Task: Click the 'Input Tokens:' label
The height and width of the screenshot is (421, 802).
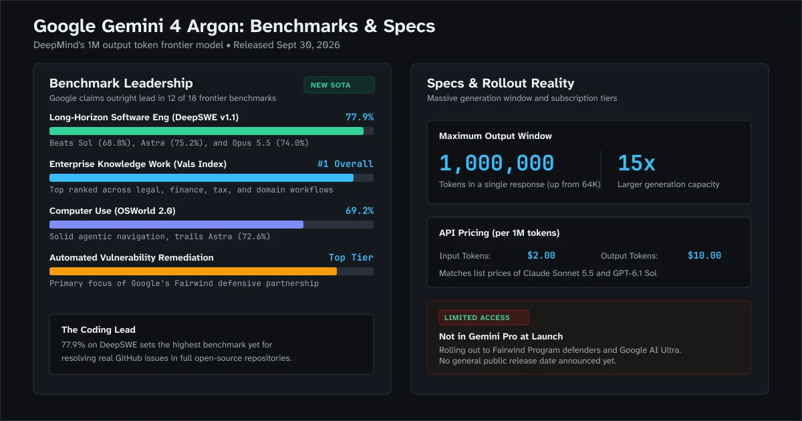Action: click(464, 256)
